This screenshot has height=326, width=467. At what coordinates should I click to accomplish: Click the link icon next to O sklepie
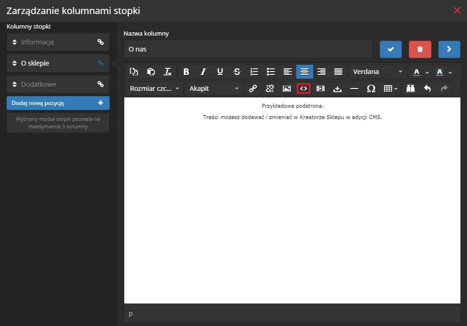pyautogui.click(x=101, y=63)
